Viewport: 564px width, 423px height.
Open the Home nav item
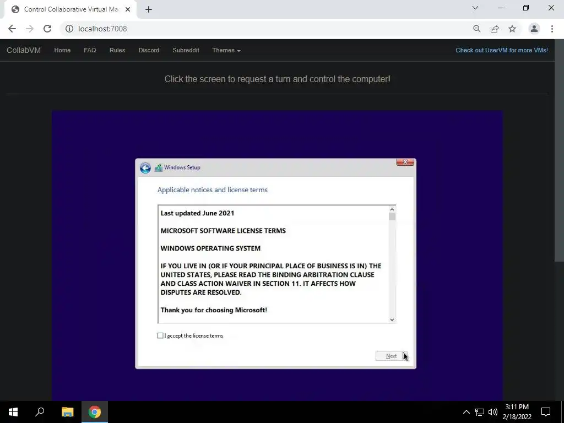(x=62, y=50)
